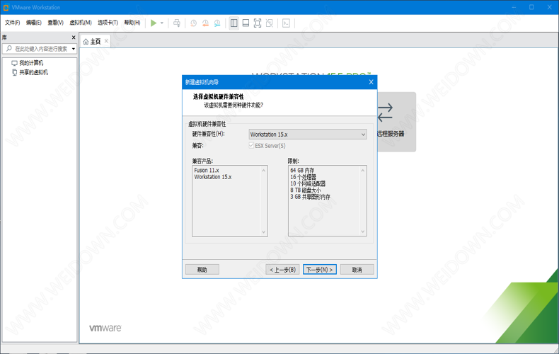Image resolution: width=559 pixels, height=354 pixels.
Task: Click the 64 GB 内存 limit entry
Action: pyautogui.click(x=302, y=171)
